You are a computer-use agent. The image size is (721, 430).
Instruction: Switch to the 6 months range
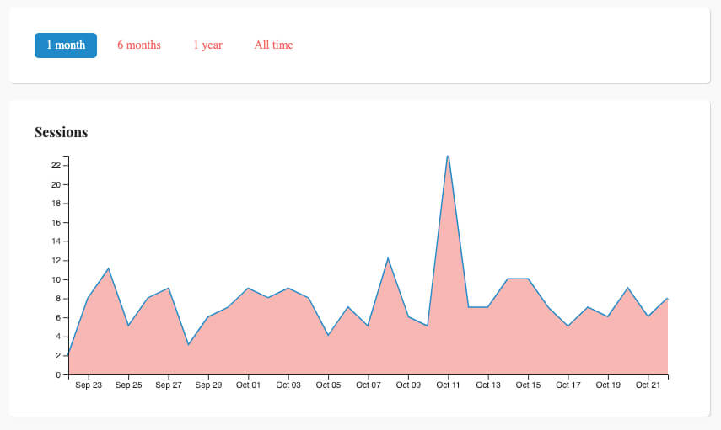[139, 45]
